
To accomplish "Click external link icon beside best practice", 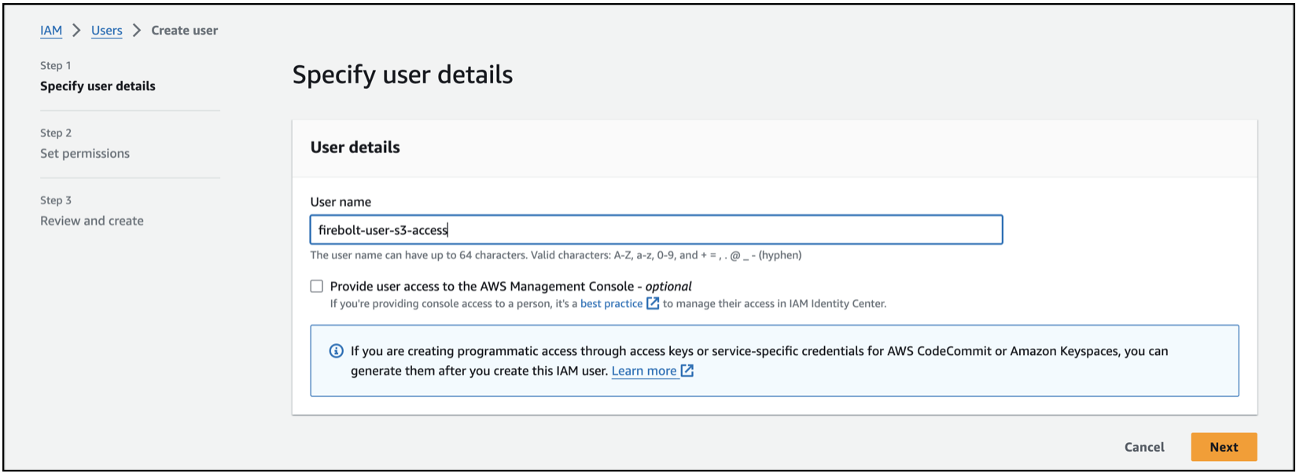I will 653,303.
